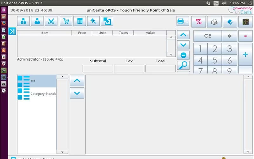Move down a ticket line
The image size is (254, 159).
(x=183, y=45)
